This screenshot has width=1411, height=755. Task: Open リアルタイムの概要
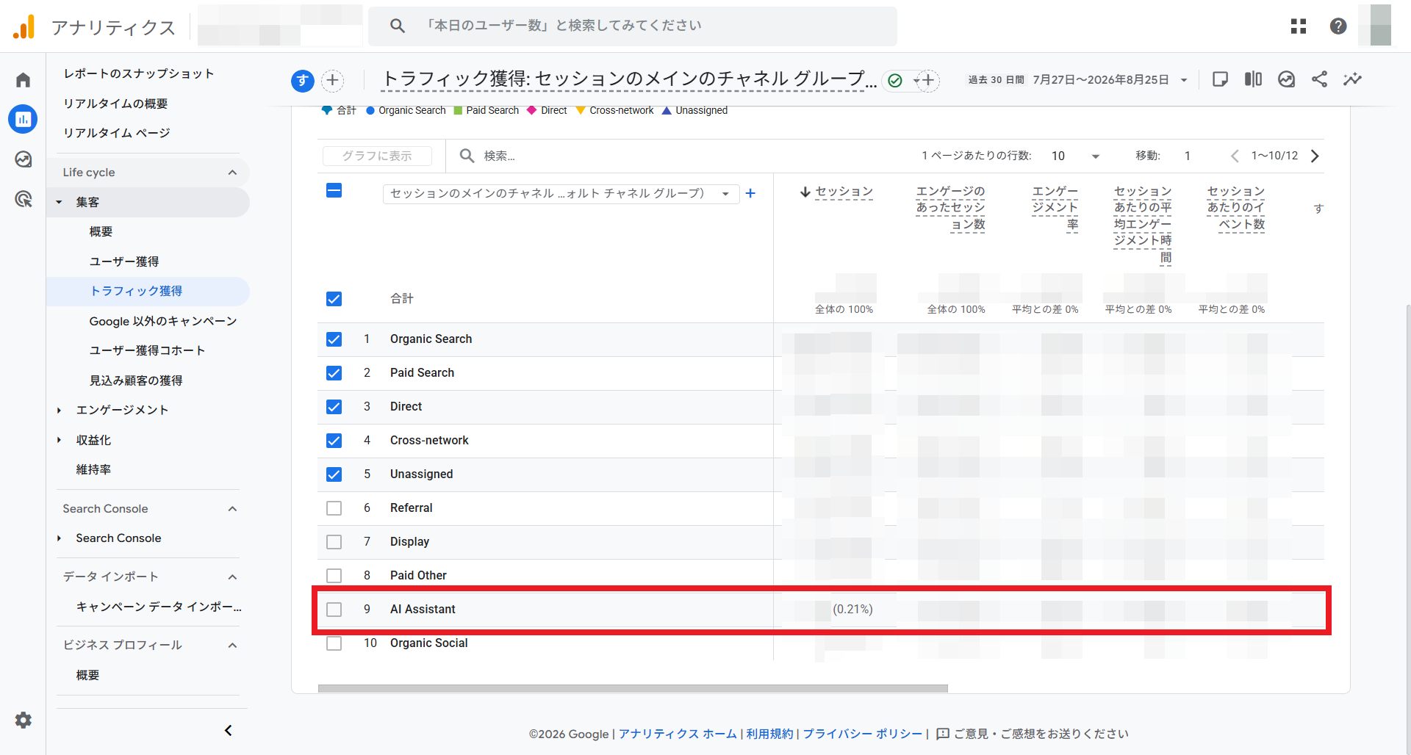[x=115, y=104]
